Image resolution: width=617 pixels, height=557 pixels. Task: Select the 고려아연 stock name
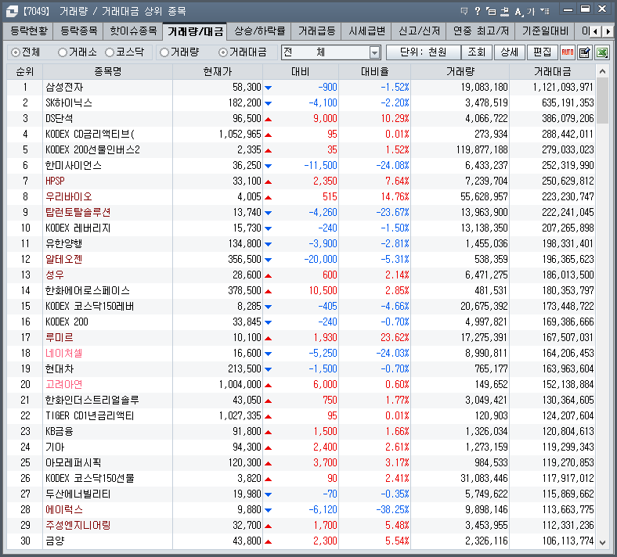(x=63, y=384)
